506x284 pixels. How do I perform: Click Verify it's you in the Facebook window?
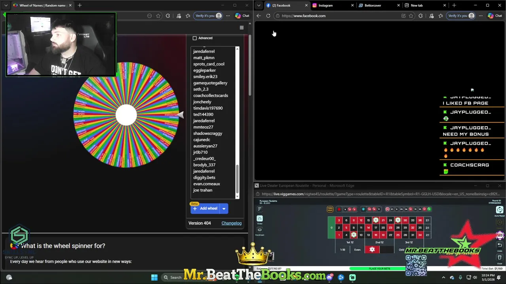pyautogui.click(x=461, y=16)
